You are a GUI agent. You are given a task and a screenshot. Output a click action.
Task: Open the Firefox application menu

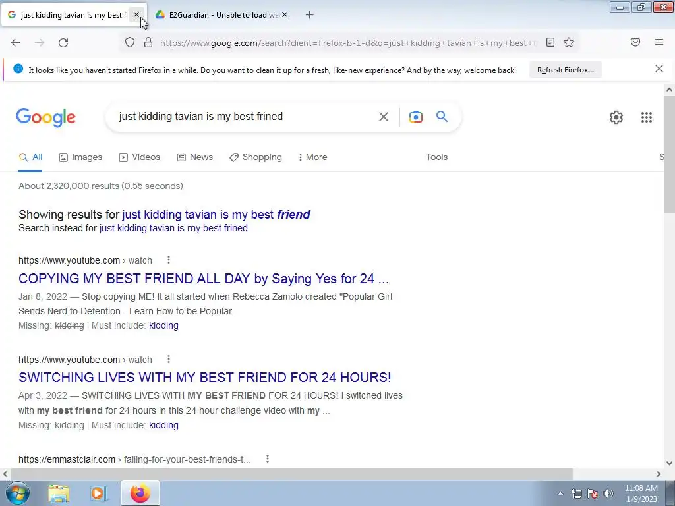(659, 42)
